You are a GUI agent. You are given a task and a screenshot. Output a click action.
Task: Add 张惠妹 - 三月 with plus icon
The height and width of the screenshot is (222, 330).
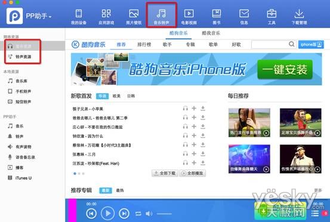click(x=194, y=154)
